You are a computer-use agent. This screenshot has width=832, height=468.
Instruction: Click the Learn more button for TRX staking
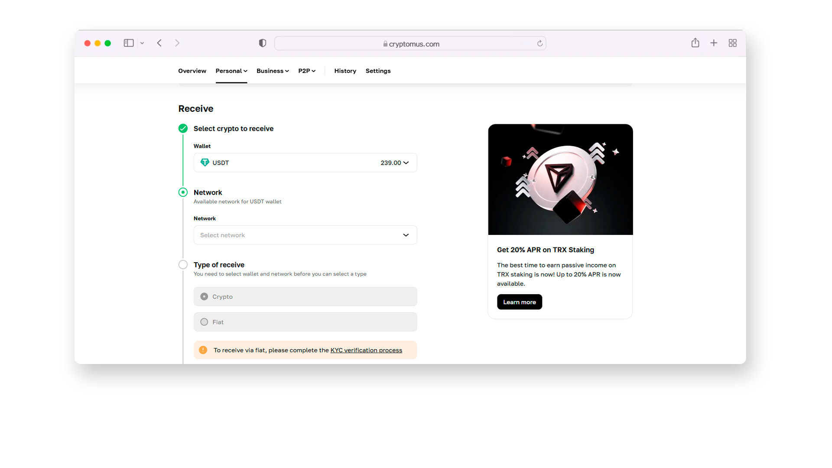click(520, 302)
